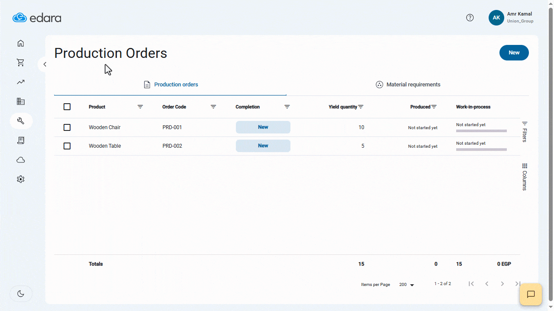Screen dimensions: 554x311
Task: Click the New status of PRD-001
Action: (x=263, y=127)
